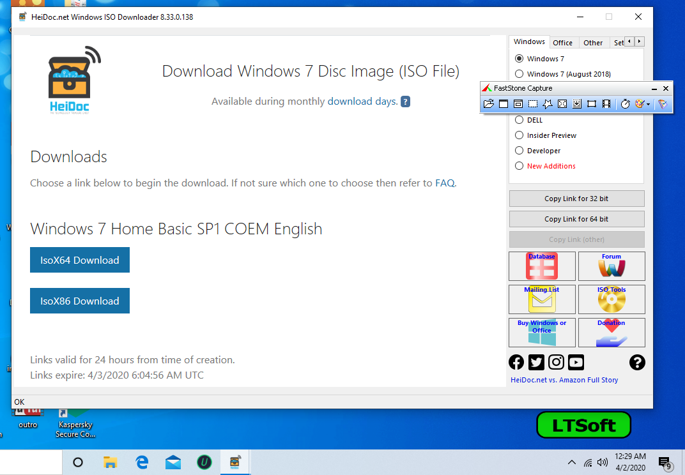Open the download days link
685x475 pixels.
362,102
